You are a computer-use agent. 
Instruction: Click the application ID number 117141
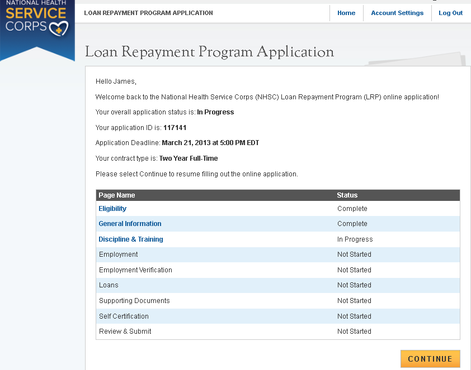pos(175,128)
